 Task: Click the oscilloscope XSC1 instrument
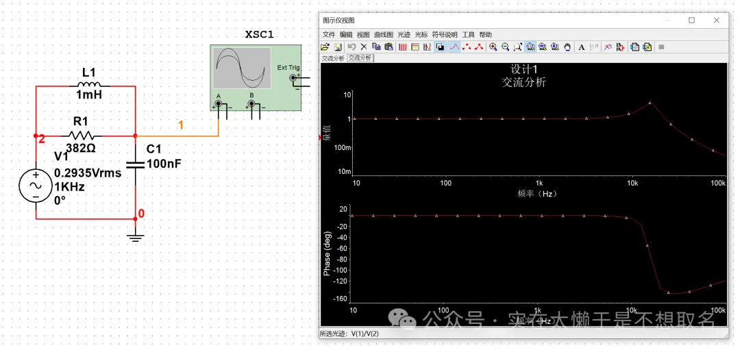click(255, 77)
